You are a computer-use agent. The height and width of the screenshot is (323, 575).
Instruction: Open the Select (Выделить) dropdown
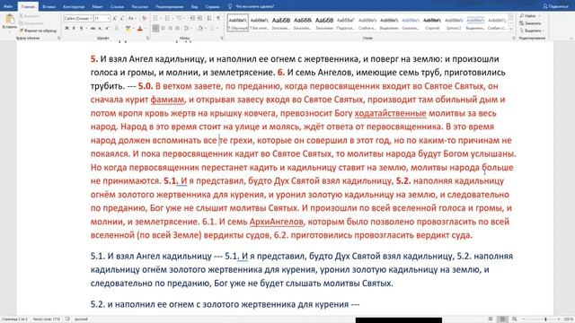532,31
